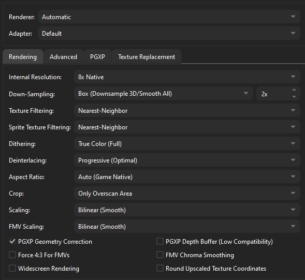This screenshot has height=280, width=305.
Task: Open the Renderer dropdown
Action: click(169, 17)
